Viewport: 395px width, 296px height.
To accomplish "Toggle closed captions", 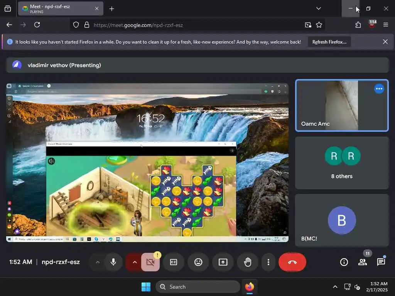I will pos(174,262).
